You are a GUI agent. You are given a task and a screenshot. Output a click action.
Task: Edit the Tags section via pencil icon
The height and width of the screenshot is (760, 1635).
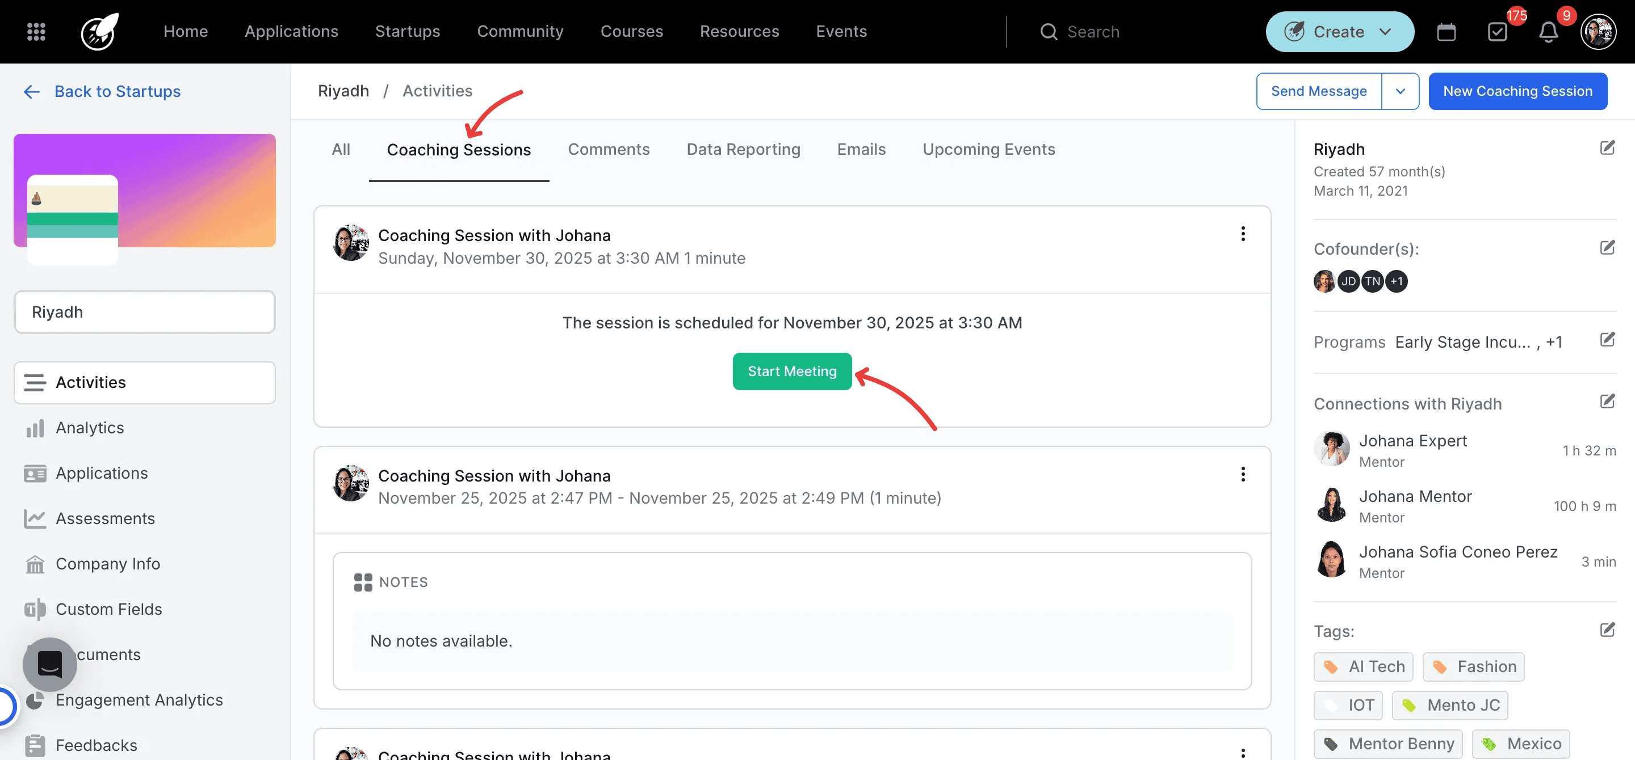[x=1608, y=630]
